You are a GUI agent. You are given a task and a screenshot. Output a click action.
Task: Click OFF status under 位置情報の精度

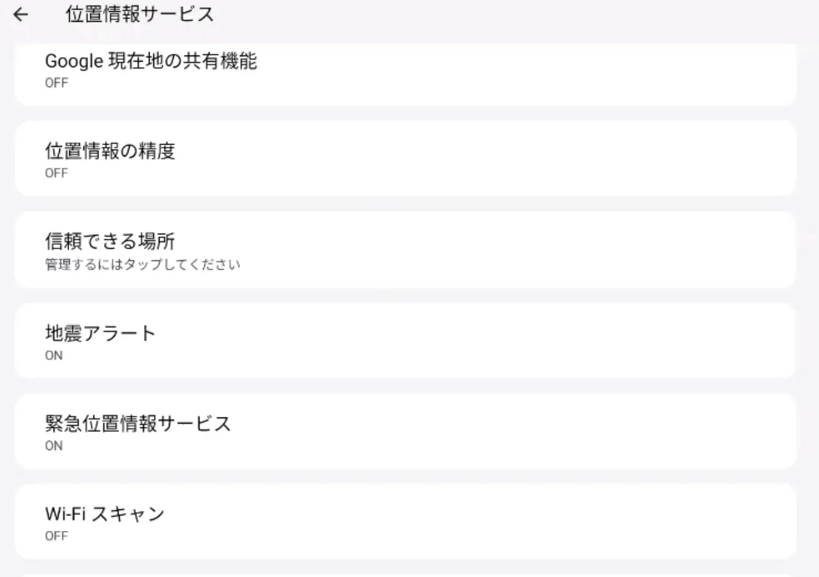coord(56,173)
